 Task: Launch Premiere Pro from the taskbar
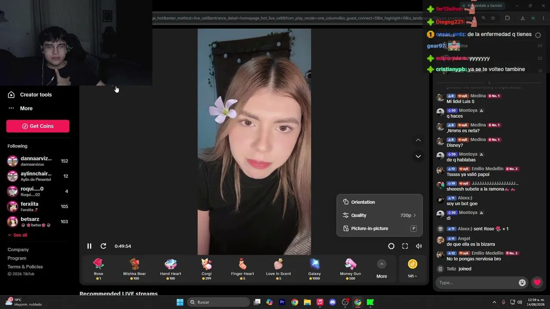click(282, 302)
